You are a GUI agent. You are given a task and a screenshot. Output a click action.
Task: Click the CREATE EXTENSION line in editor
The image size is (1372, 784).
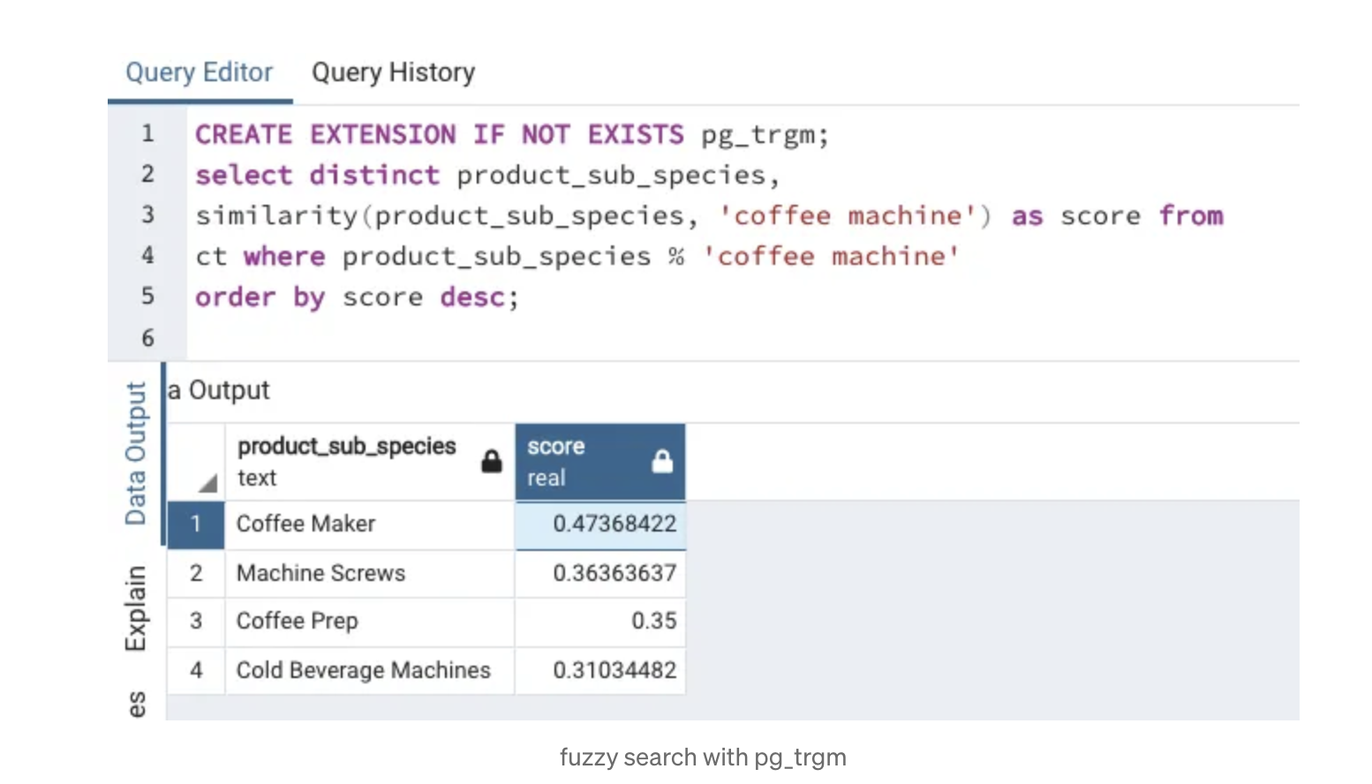(511, 135)
